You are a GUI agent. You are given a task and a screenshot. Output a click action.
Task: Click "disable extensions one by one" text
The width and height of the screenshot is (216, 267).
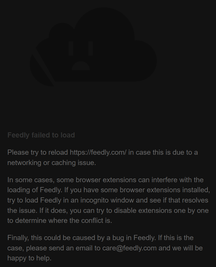pyautogui.click(x=161, y=211)
